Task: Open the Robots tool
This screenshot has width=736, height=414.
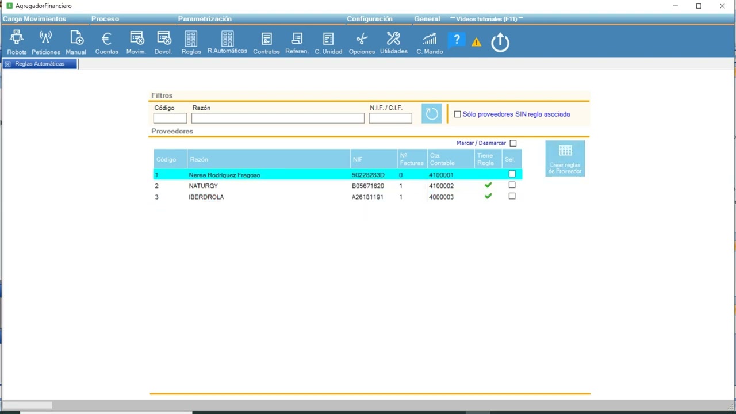Action: (17, 43)
